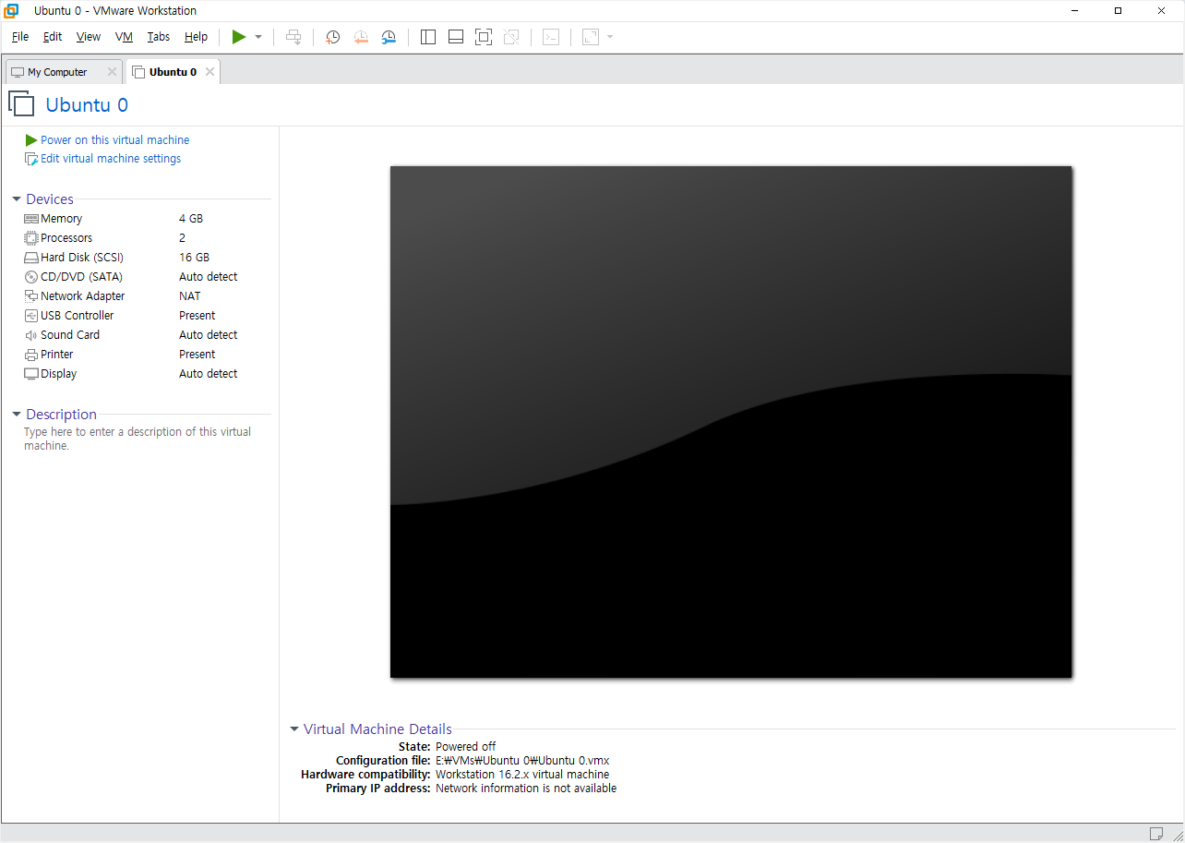1185x843 pixels.
Task: Click the description text field
Action: click(x=138, y=439)
